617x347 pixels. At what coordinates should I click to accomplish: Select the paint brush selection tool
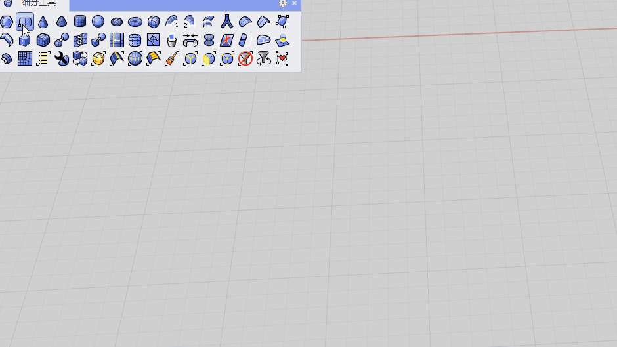tap(171, 58)
